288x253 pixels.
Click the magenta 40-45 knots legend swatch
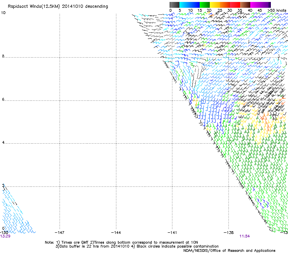tap(255, 5)
